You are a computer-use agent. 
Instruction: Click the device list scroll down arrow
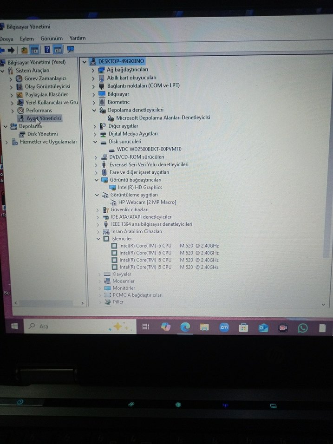tap(323, 305)
